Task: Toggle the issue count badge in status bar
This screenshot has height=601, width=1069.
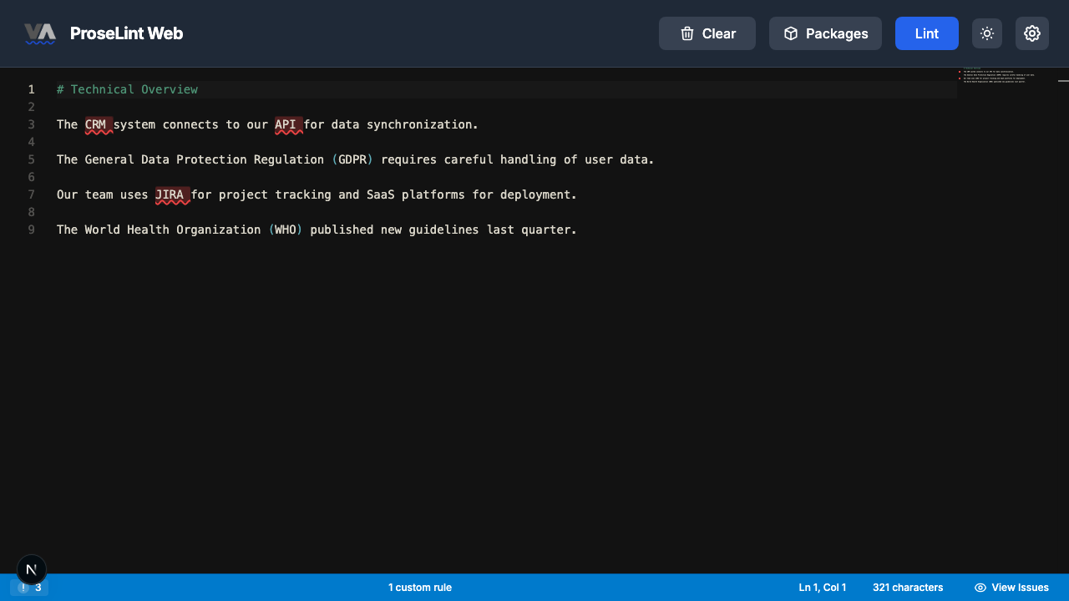Action: point(29,587)
